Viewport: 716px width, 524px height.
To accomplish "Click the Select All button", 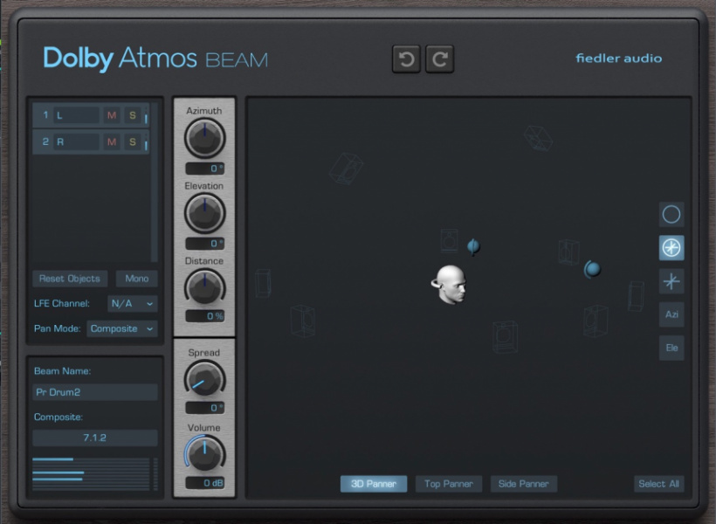I will [x=658, y=484].
